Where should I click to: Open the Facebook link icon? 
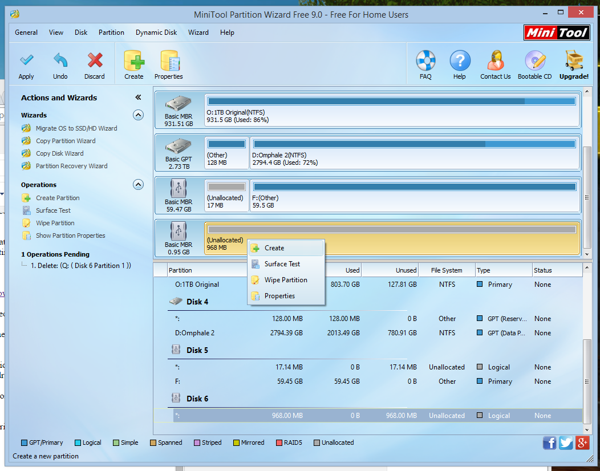pos(549,443)
